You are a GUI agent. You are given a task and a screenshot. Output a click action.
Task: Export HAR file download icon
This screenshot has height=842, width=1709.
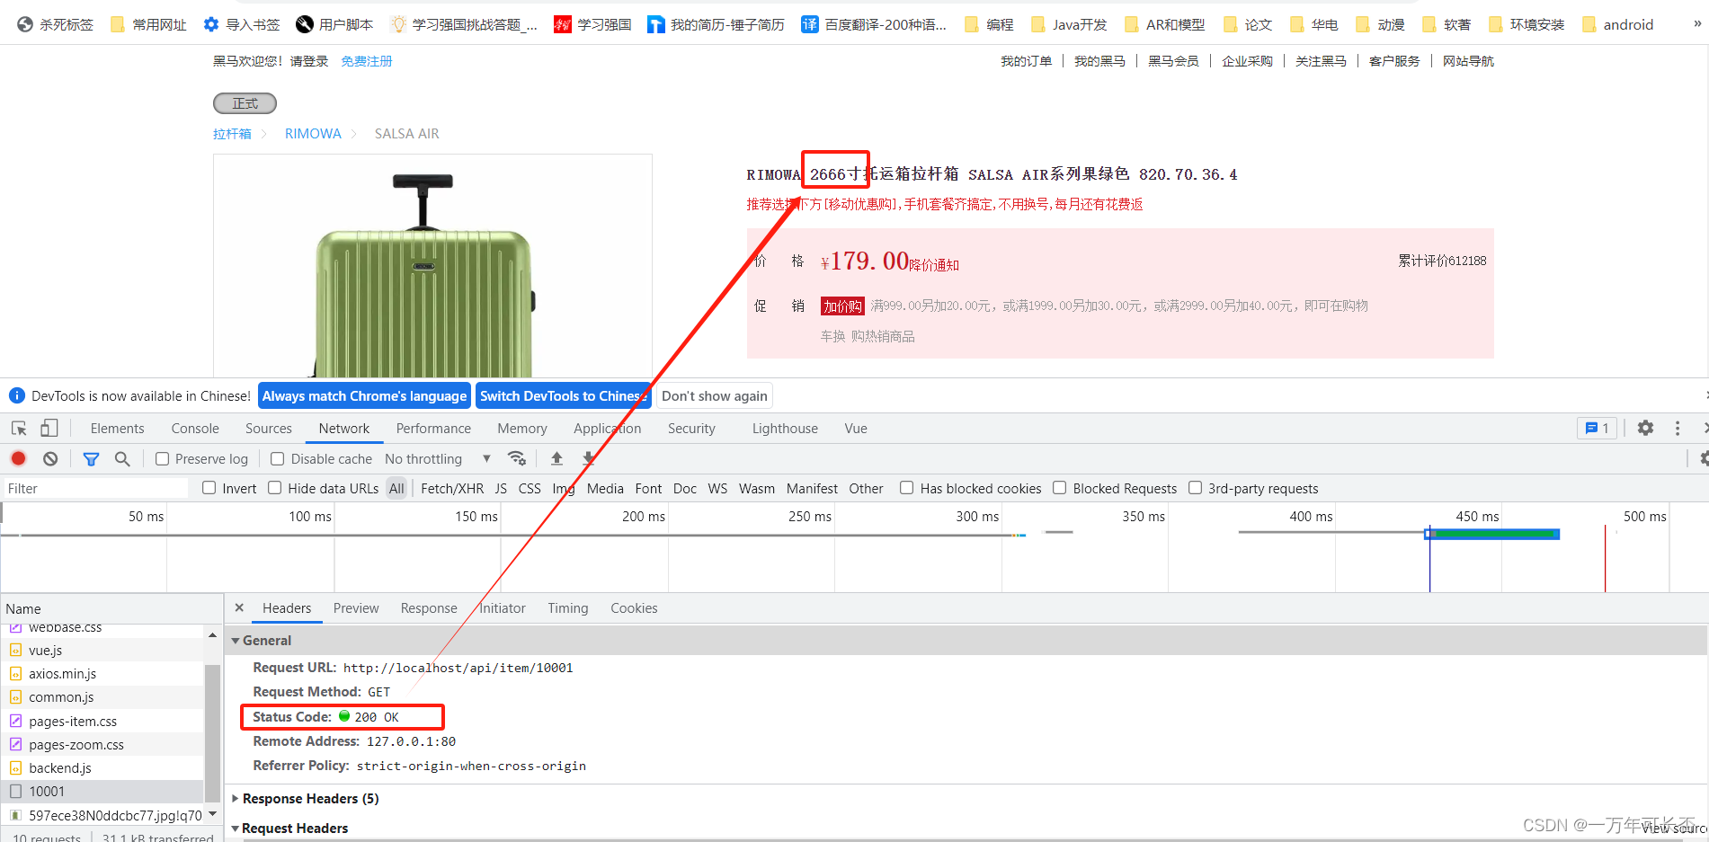click(x=589, y=458)
